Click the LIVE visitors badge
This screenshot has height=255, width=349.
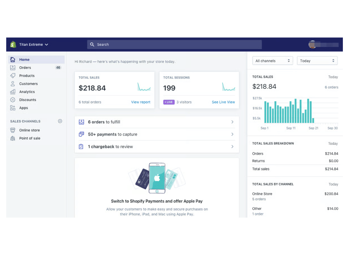point(169,102)
